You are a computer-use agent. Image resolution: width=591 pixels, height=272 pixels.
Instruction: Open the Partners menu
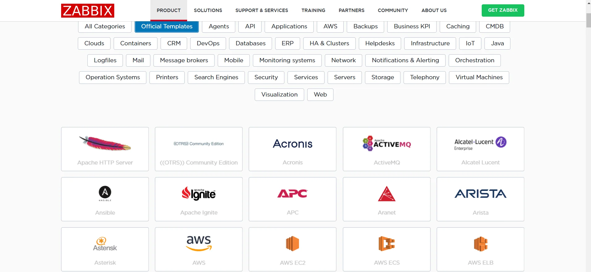coord(351,10)
